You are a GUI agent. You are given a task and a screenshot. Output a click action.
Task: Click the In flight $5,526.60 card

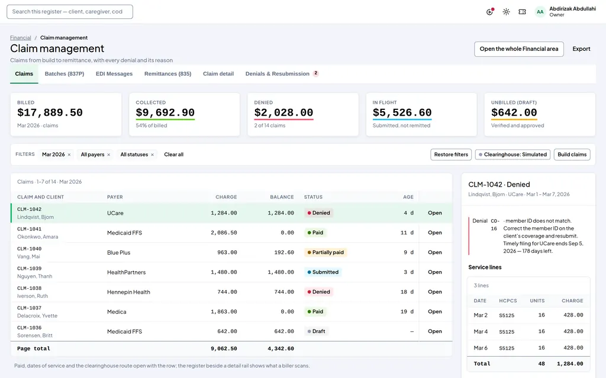(421, 114)
